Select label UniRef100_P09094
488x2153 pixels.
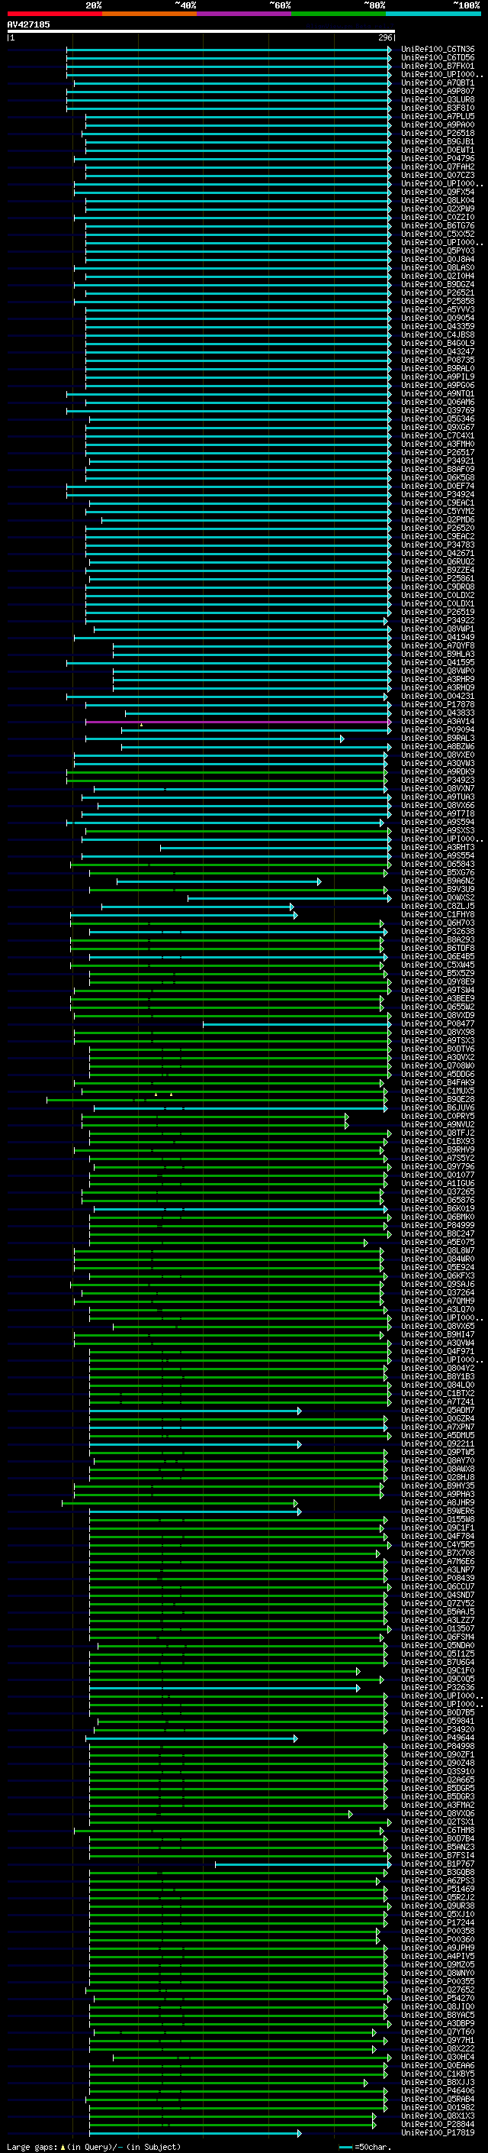coord(438,729)
